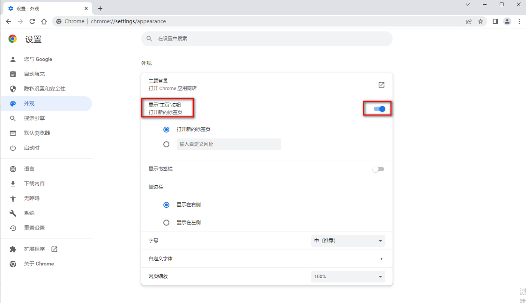Click the 主题背景 row text
This screenshot has height=303, width=526.
coord(158,81)
